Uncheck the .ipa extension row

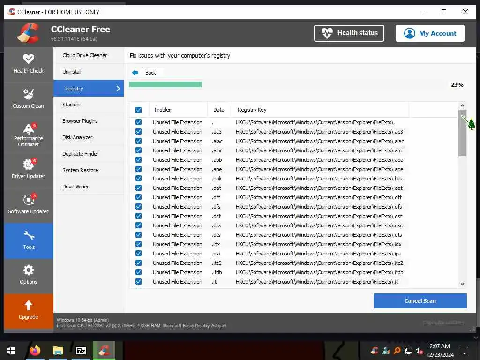coord(138,254)
